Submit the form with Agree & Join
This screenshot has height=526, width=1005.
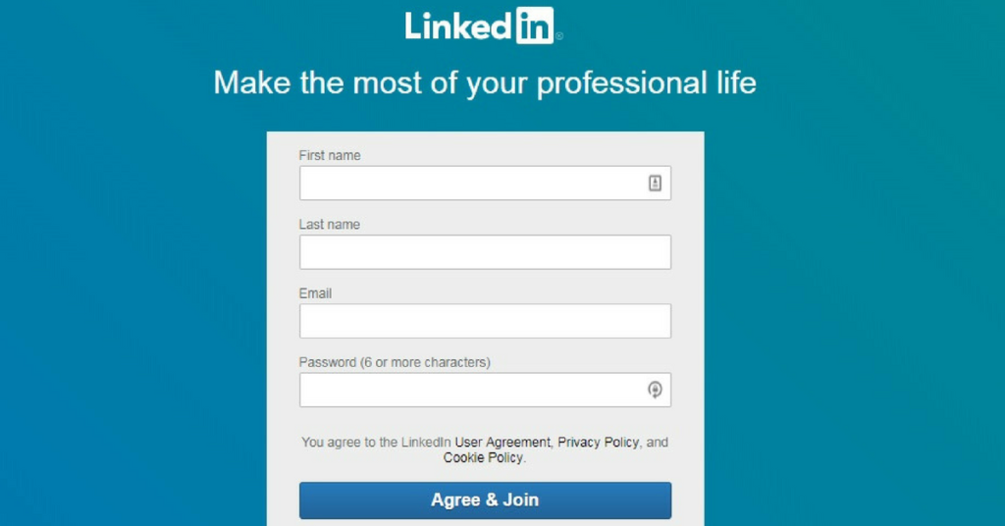tap(485, 500)
